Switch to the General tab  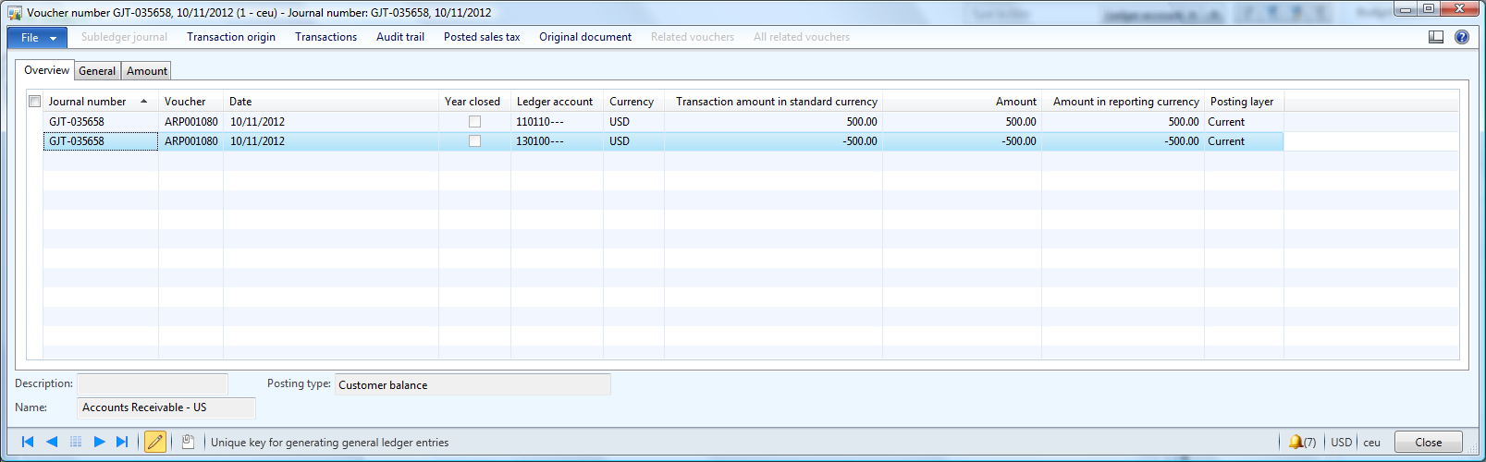click(97, 71)
